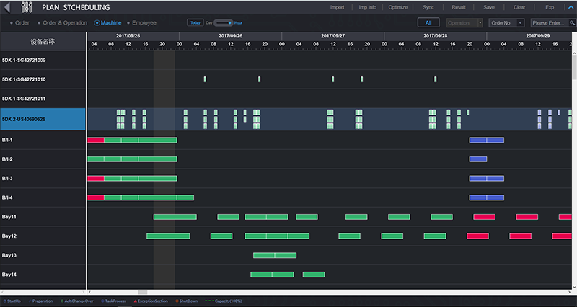The image size is (577, 307).
Task: Click the StartUp legend icon
Action: tap(3, 300)
